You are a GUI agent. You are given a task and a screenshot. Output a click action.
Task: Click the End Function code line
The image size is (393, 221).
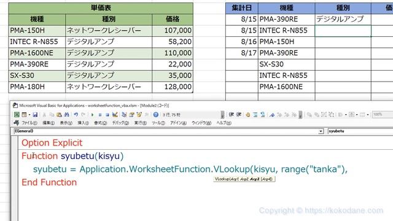coord(49,182)
